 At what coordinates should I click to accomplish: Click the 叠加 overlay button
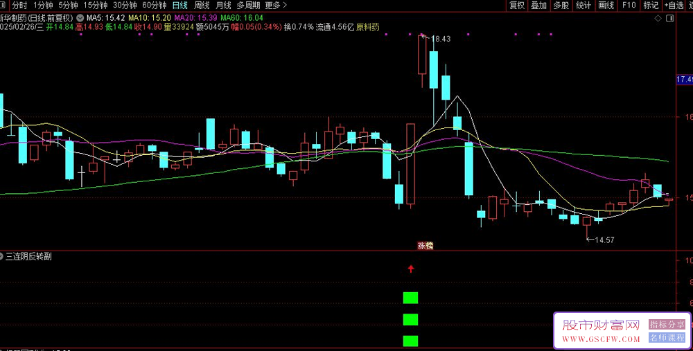point(538,6)
